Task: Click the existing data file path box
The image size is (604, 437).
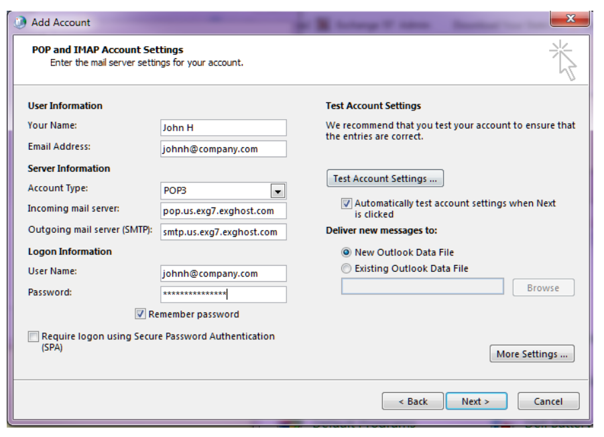Action: pos(422,286)
